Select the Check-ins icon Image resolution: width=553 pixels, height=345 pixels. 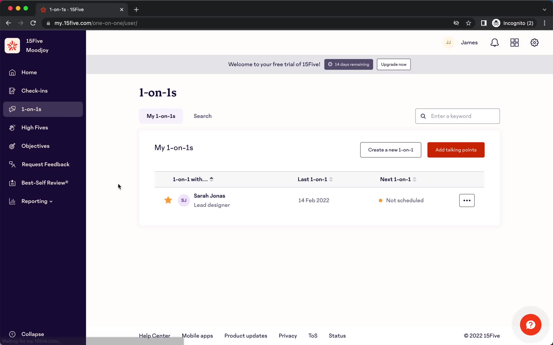(x=12, y=90)
